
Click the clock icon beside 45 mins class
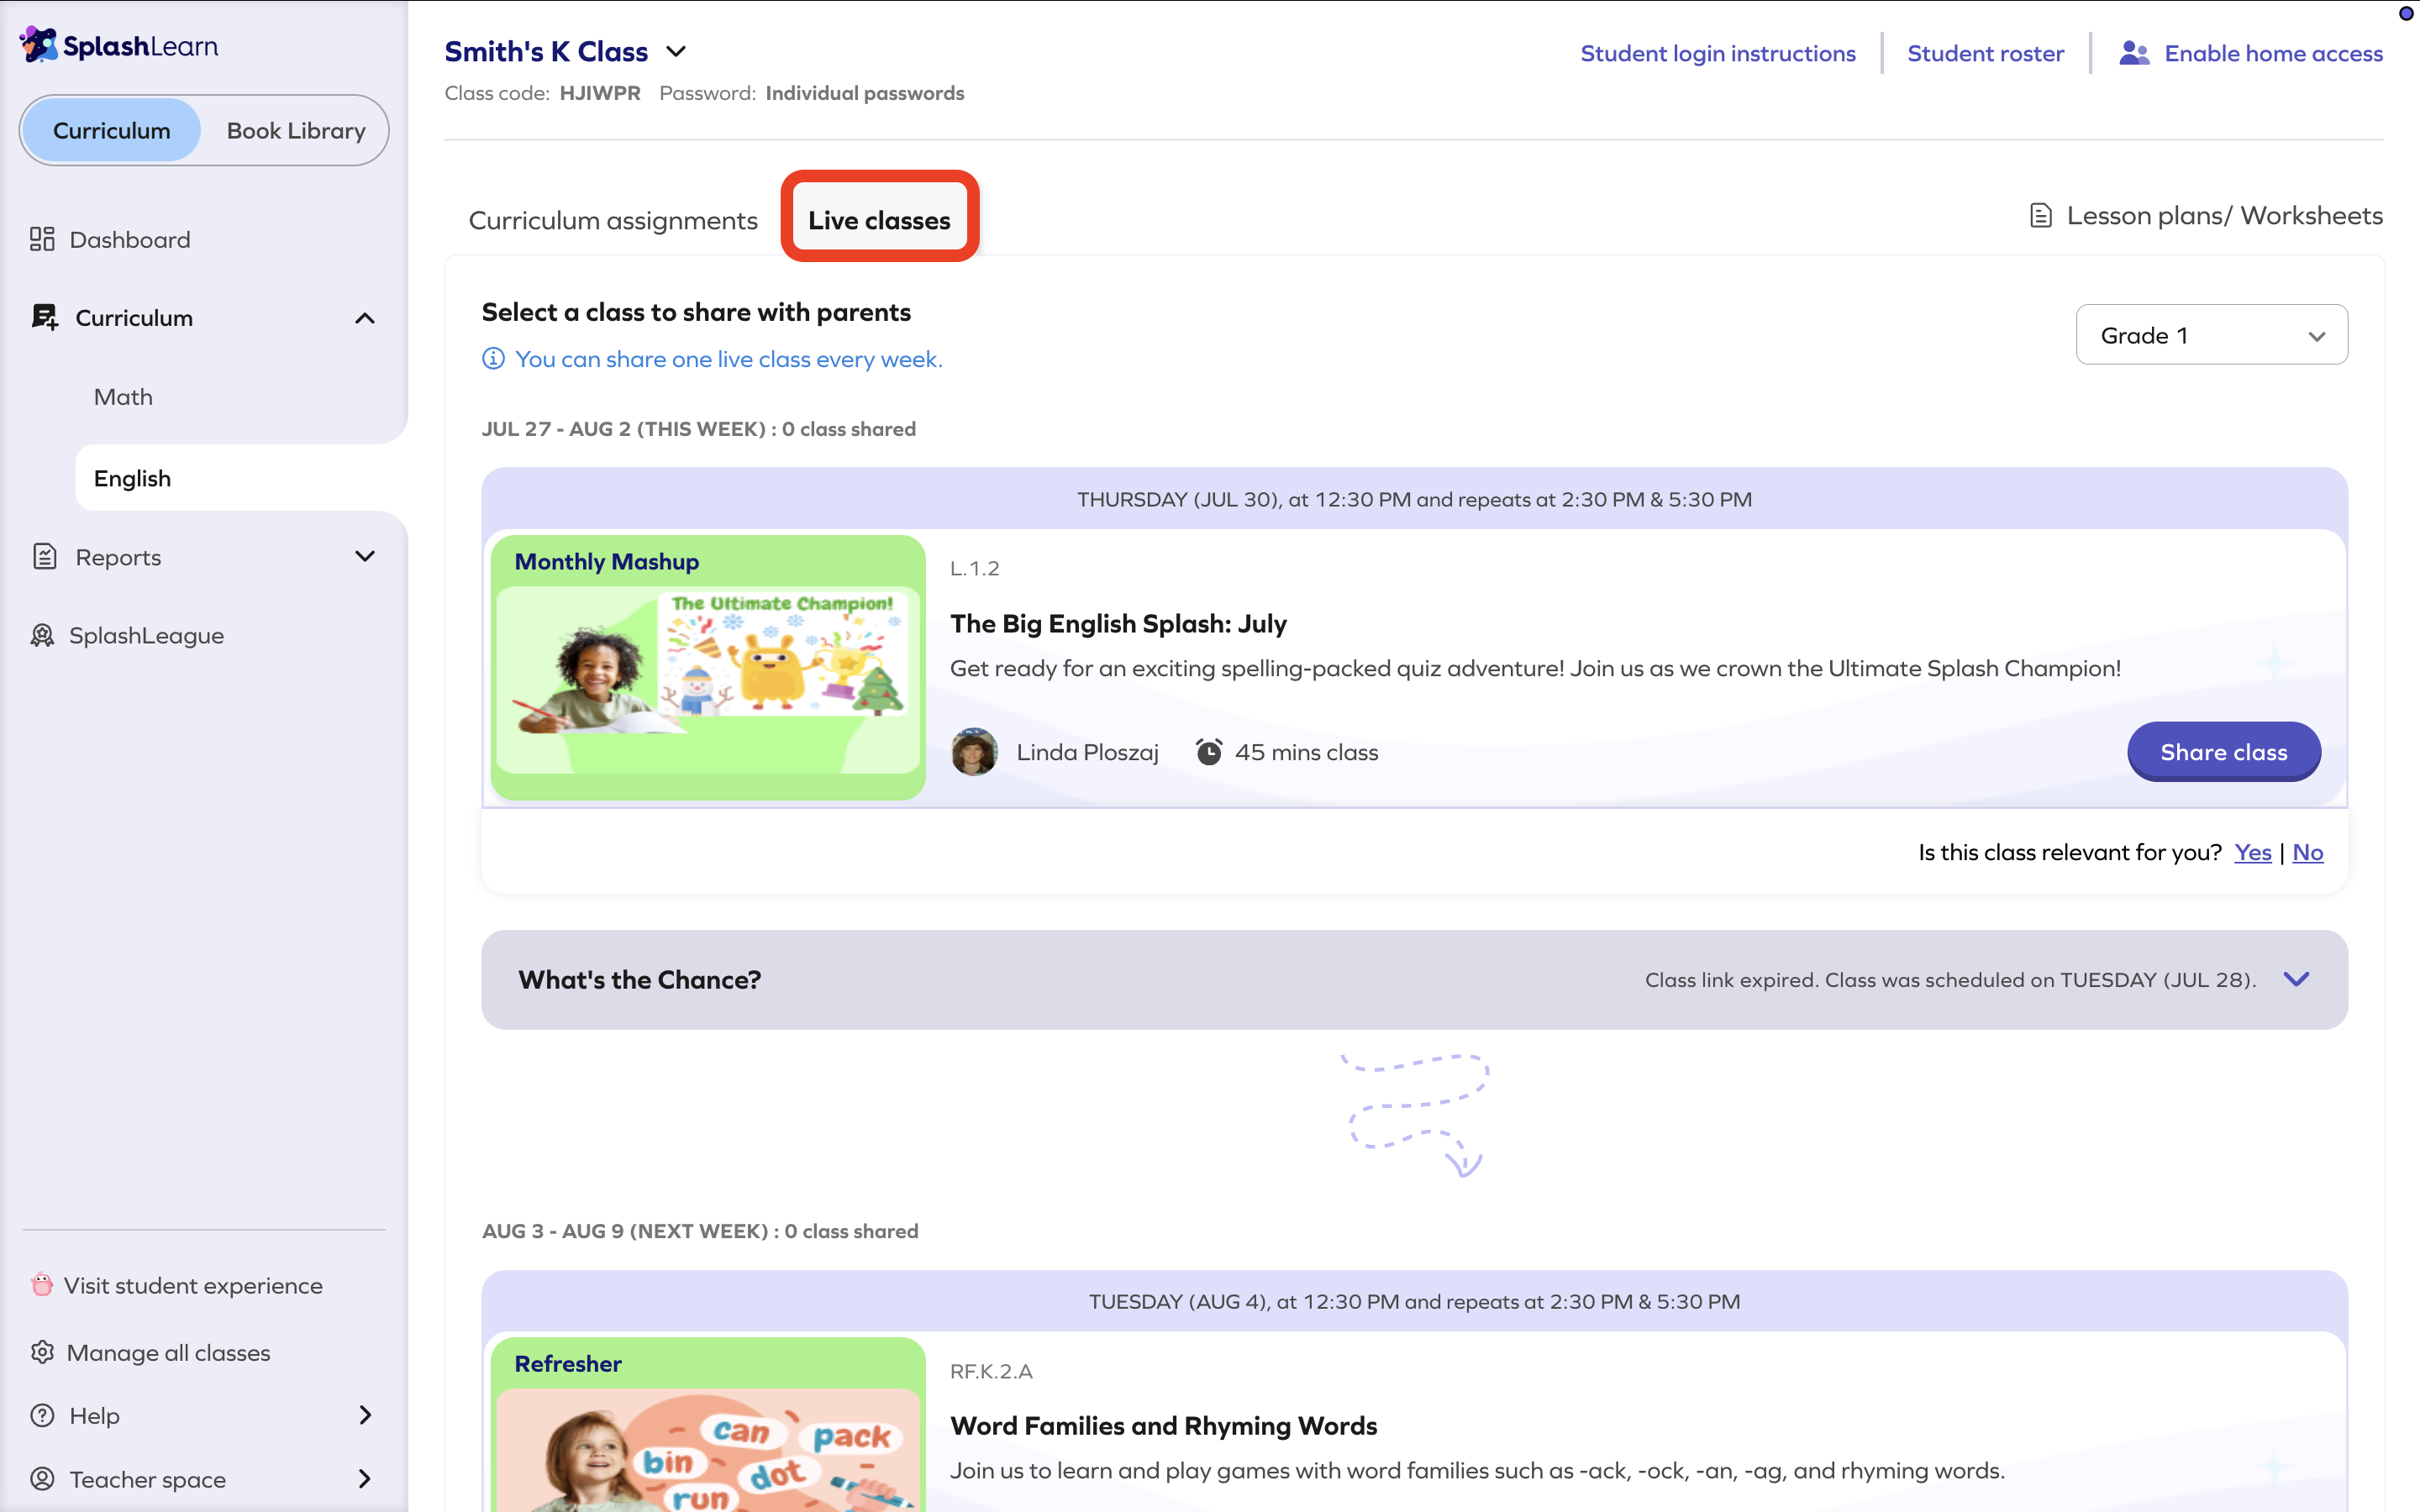click(1209, 752)
